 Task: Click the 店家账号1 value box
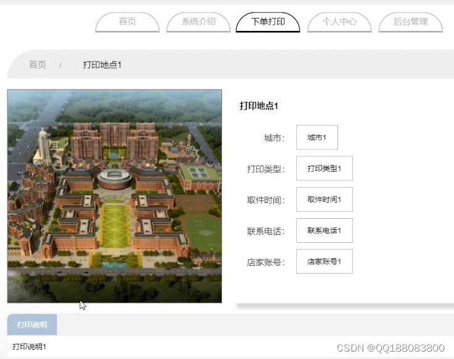click(x=324, y=261)
